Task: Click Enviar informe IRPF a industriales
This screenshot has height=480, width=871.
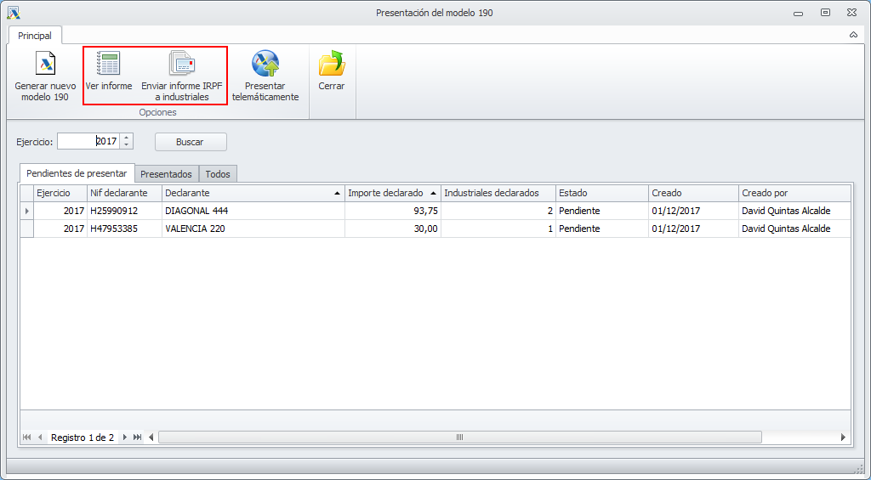Action: click(182, 77)
